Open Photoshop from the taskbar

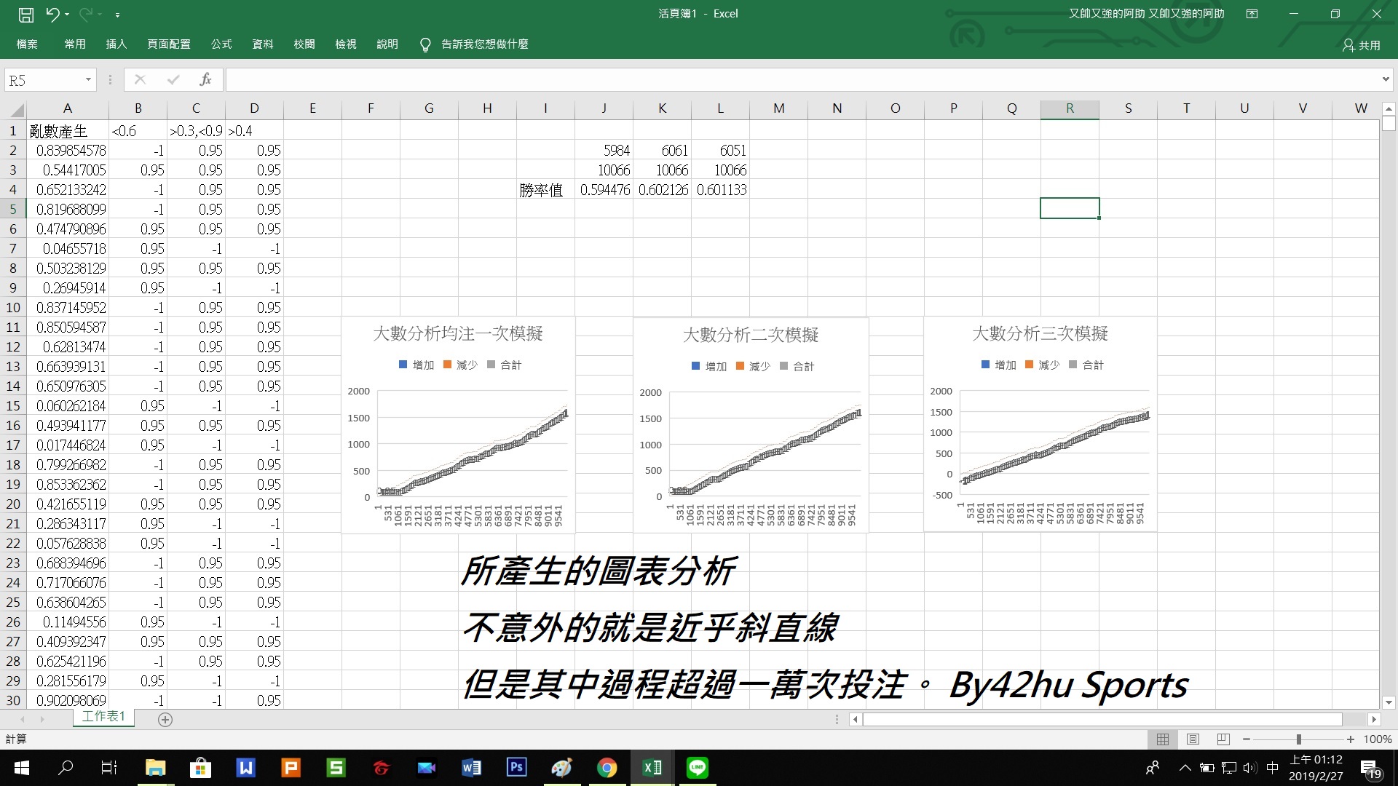coord(516,767)
